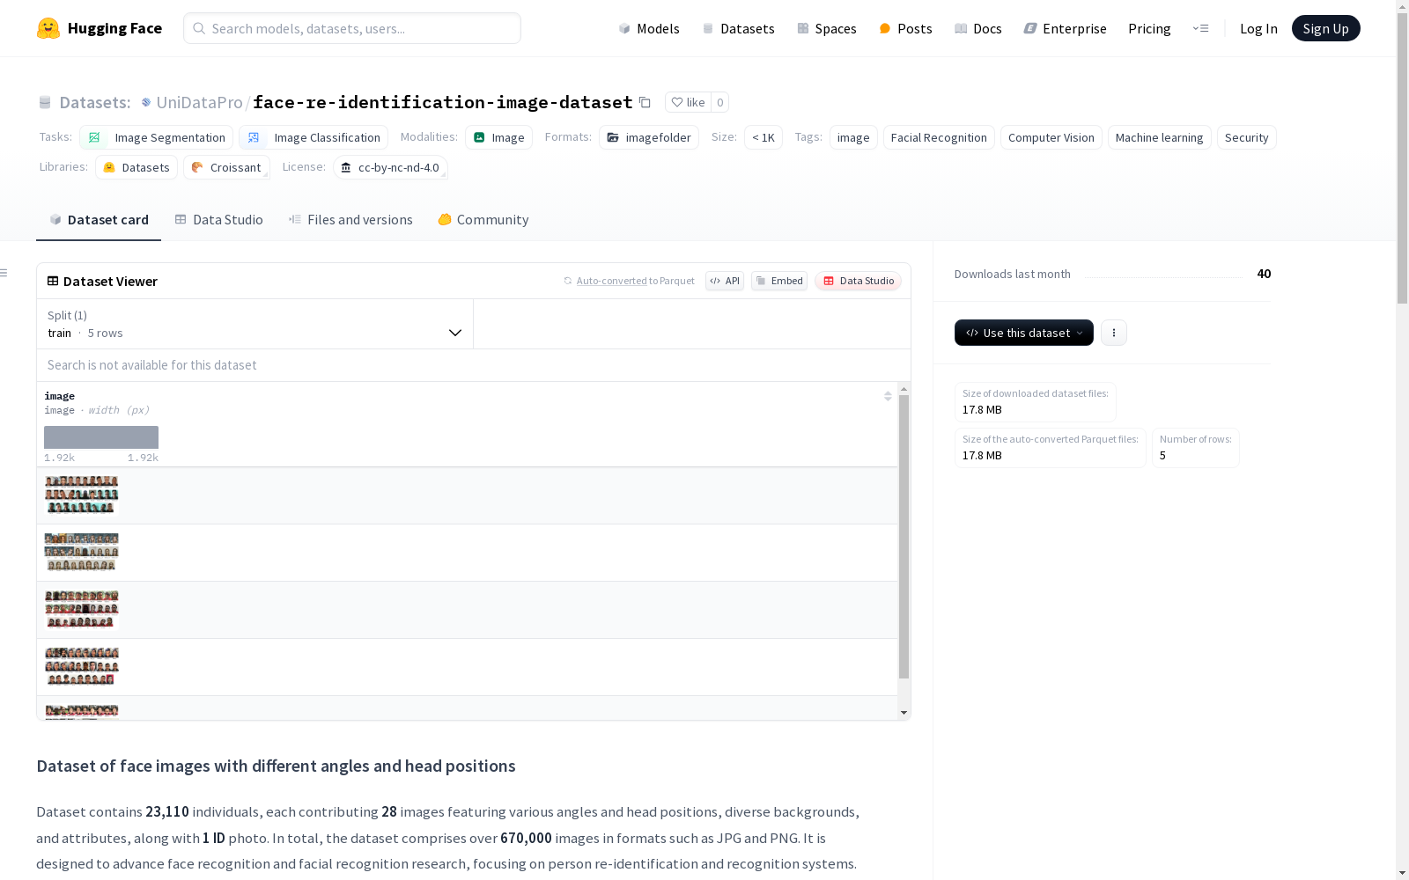Viewport: 1409px width, 880px height.
Task: Open the second face grid image thumbnail
Action: click(82, 552)
